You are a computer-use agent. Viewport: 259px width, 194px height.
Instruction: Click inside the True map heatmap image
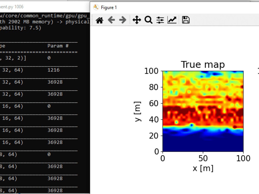tap(203, 111)
